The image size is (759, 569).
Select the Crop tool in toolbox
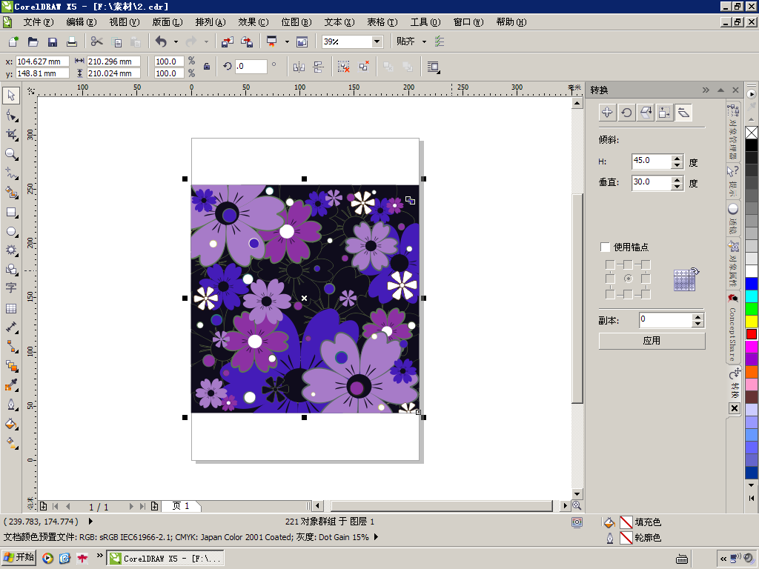pyautogui.click(x=11, y=134)
